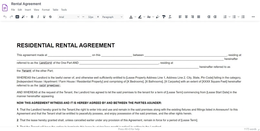
Task: Click the 1175 words counter
Action: (x=250, y=129)
